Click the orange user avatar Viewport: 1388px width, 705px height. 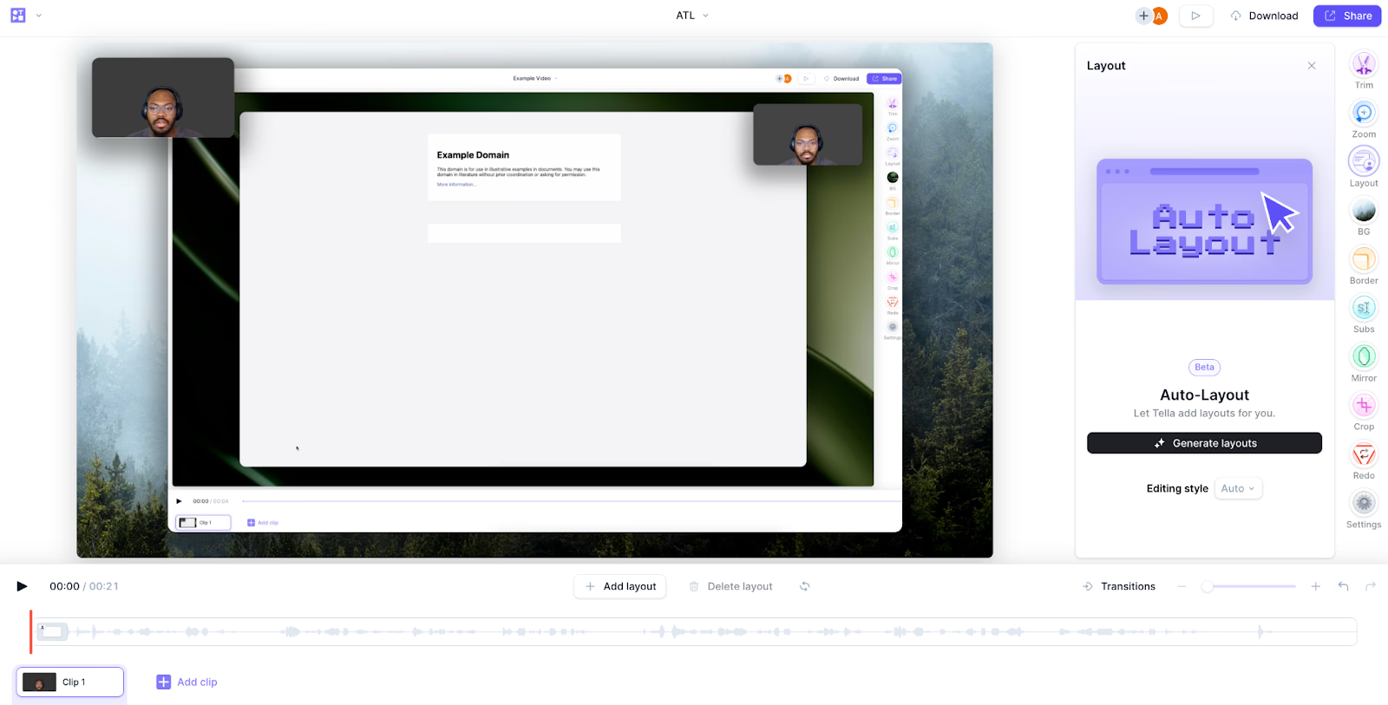[x=1159, y=16]
